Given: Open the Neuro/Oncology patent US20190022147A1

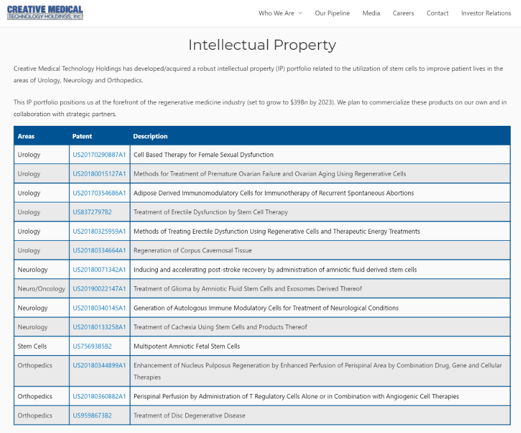Looking at the screenshot, I should (99, 288).
